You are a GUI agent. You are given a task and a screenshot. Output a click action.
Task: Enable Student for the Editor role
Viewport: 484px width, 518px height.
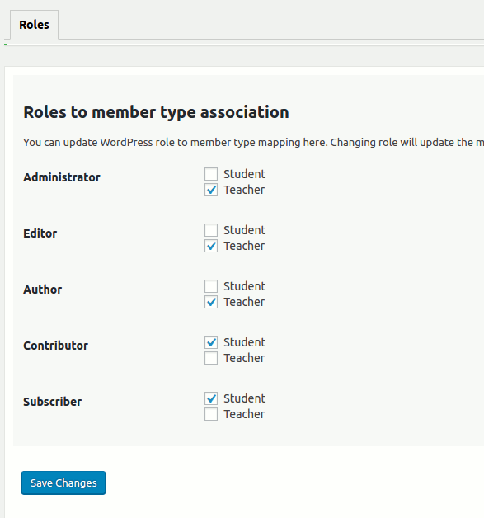coord(211,230)
